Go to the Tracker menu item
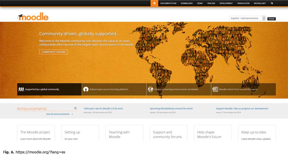Viewport: 288px width, 157px height. pyautogui.click(x=211, y=3)
